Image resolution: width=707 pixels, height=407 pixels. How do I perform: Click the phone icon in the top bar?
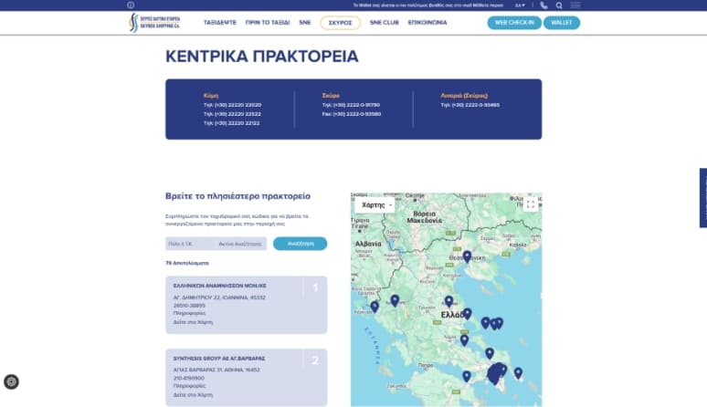(543, 5)
